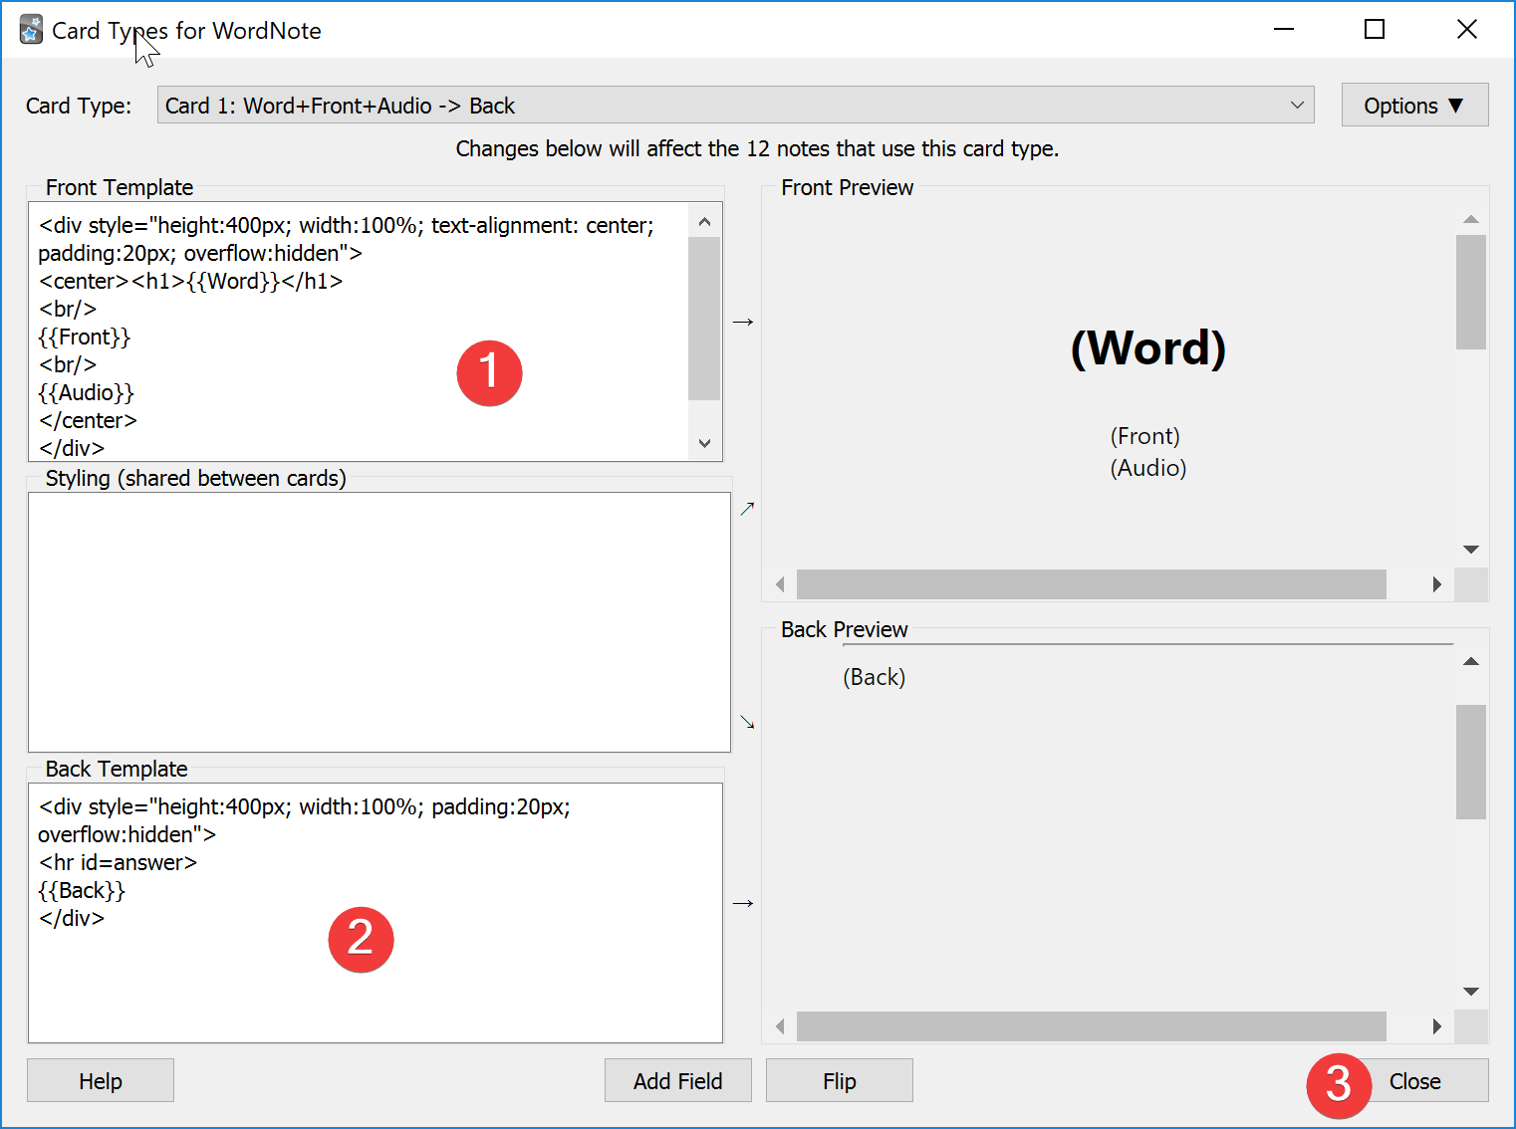Click the Front Preview horizontal scrollbar
This screenshot has height=1129, width=1516.
(x=1091, y=584)
